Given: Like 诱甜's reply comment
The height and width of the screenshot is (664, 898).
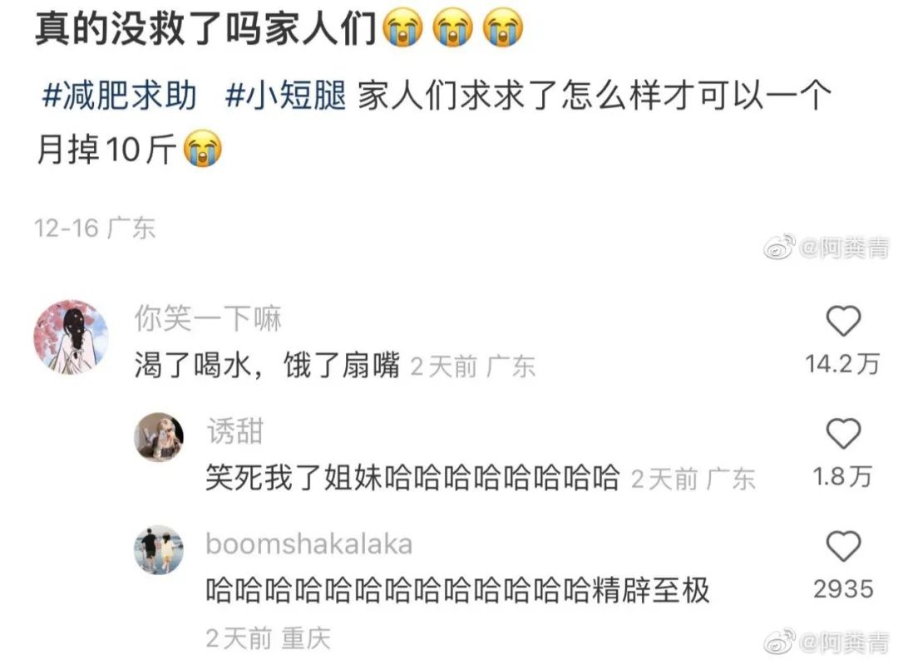Looking at the screenshot, I should coord(843,433).
